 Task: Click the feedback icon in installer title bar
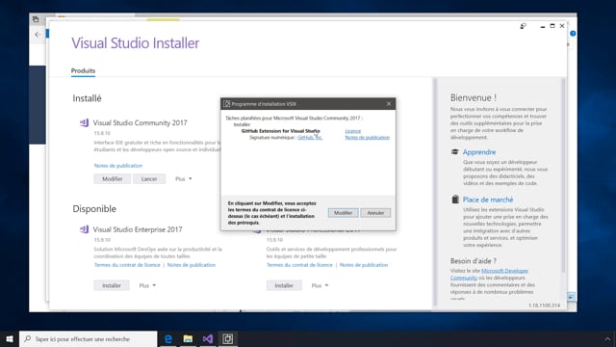tap(523, 26)
